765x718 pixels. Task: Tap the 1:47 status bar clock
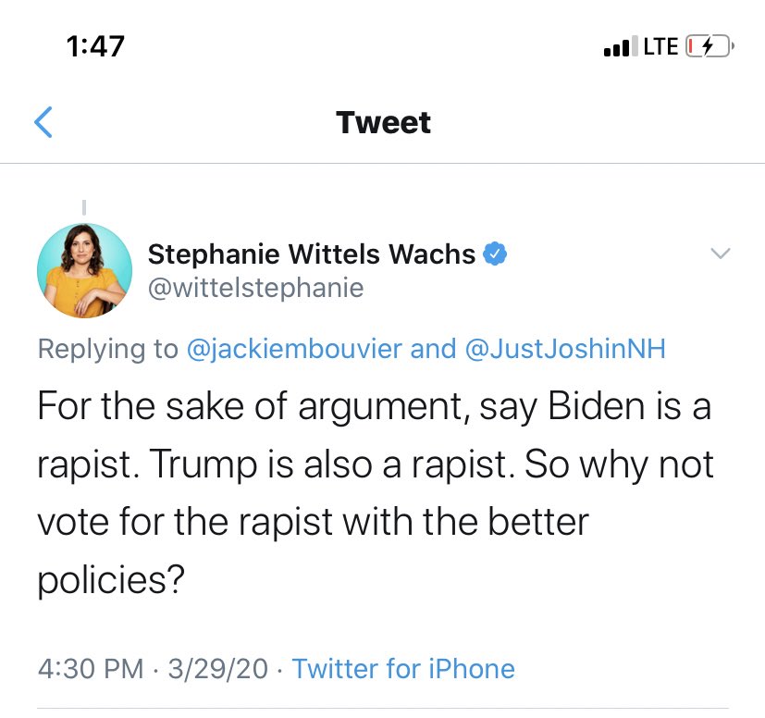(95, 46)
